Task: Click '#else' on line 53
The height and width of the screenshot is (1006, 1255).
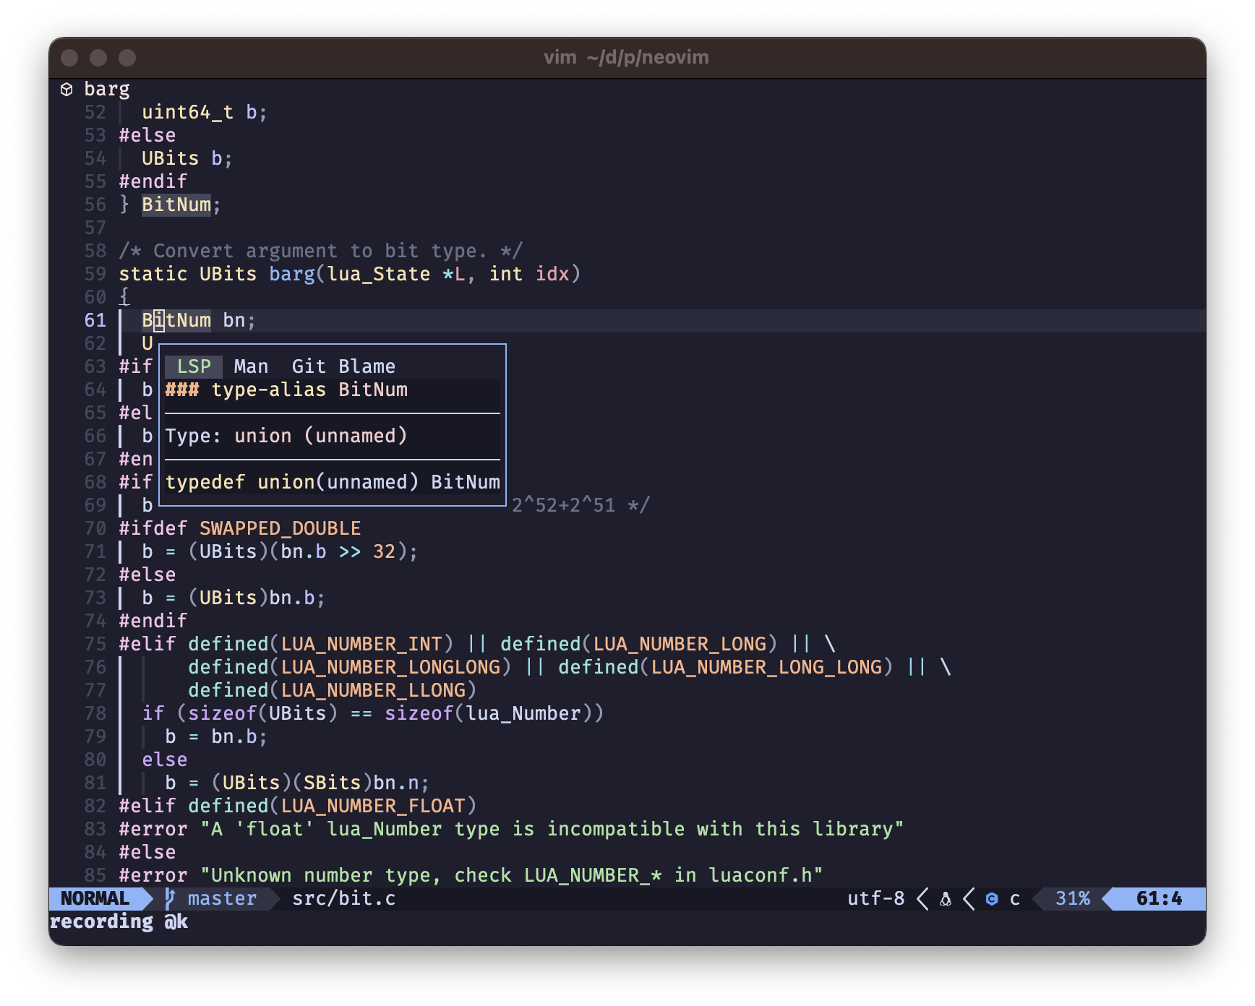Action: pos(147,135)
